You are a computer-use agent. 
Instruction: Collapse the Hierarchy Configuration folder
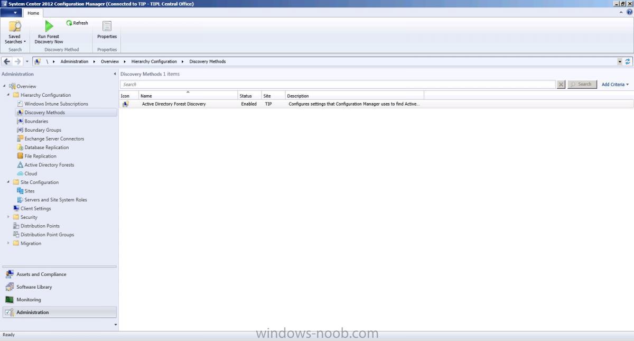click(x=8, y=95)
